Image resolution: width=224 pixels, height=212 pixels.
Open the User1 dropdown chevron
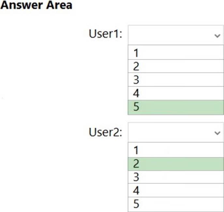(x=217, y=36)
